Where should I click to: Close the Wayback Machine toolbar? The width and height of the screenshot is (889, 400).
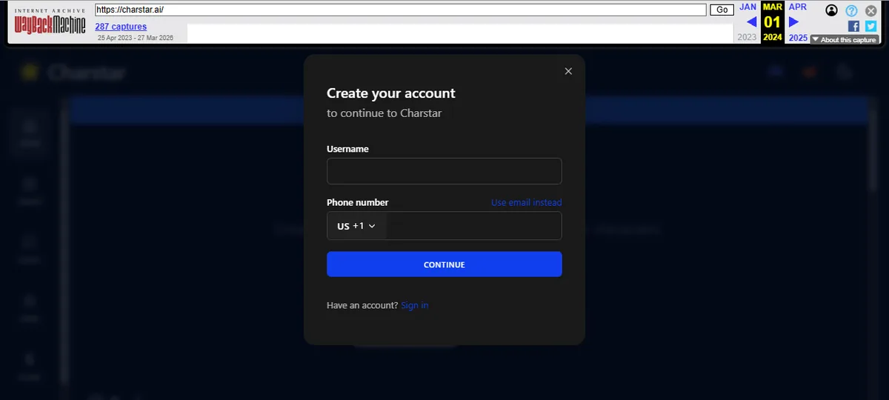(x=871, y=10)
